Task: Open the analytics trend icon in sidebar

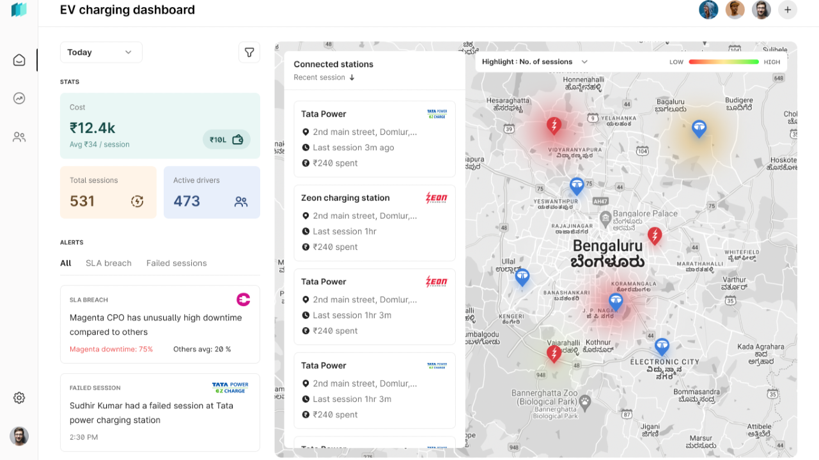Action: click(19, 98)
